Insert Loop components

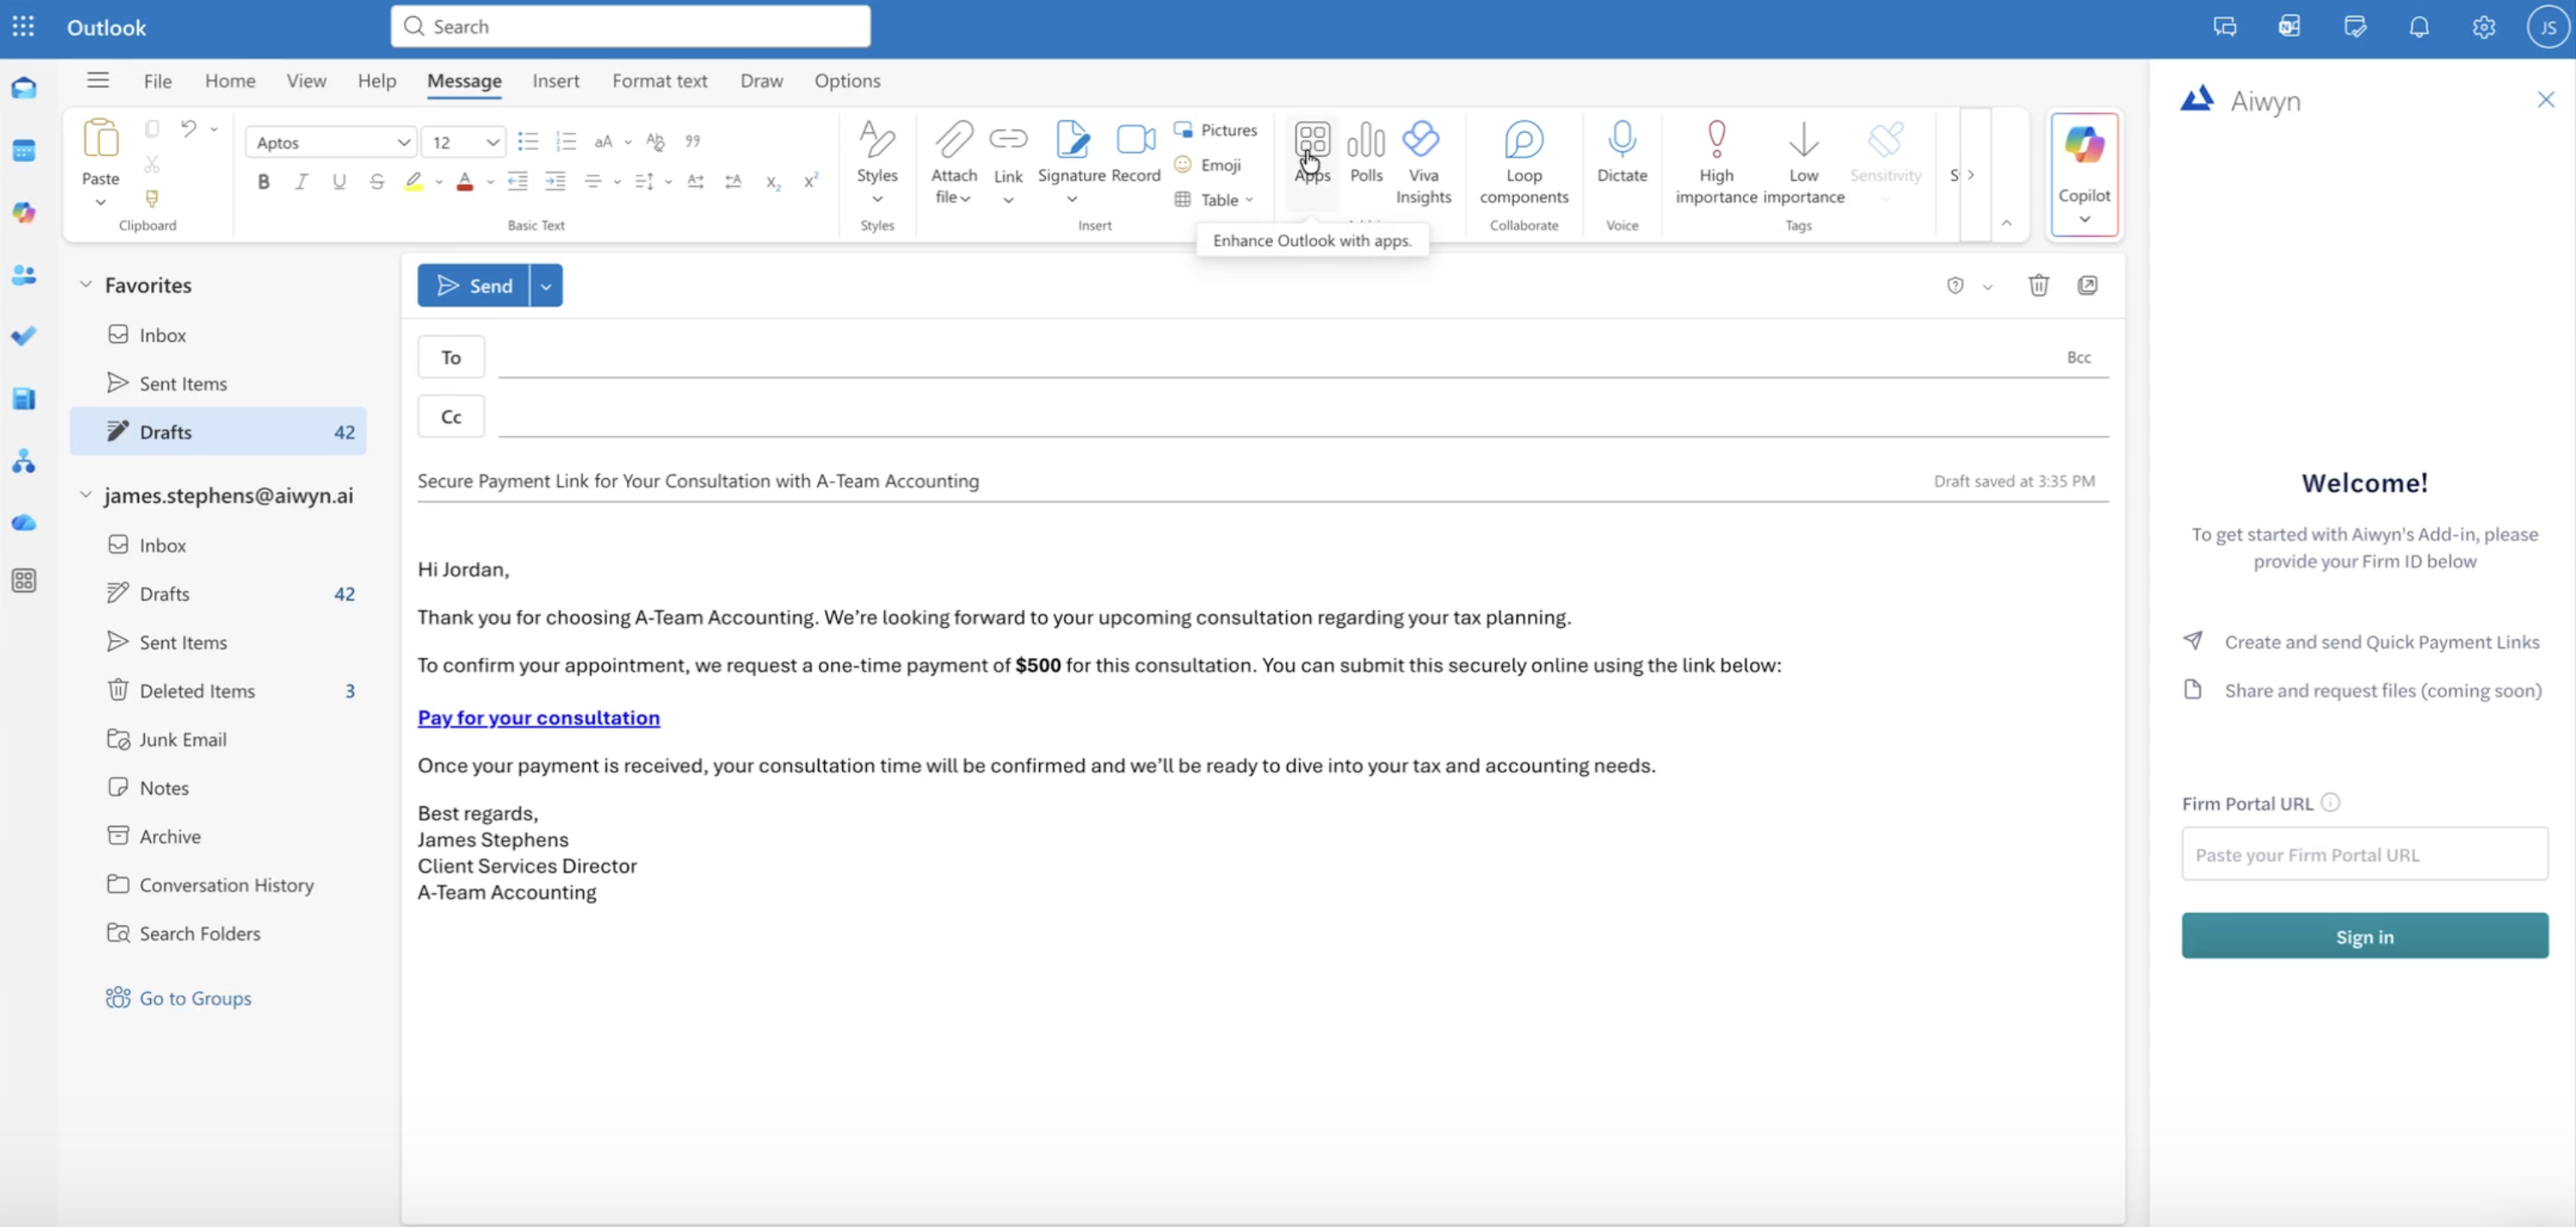tap(1523, 162)
